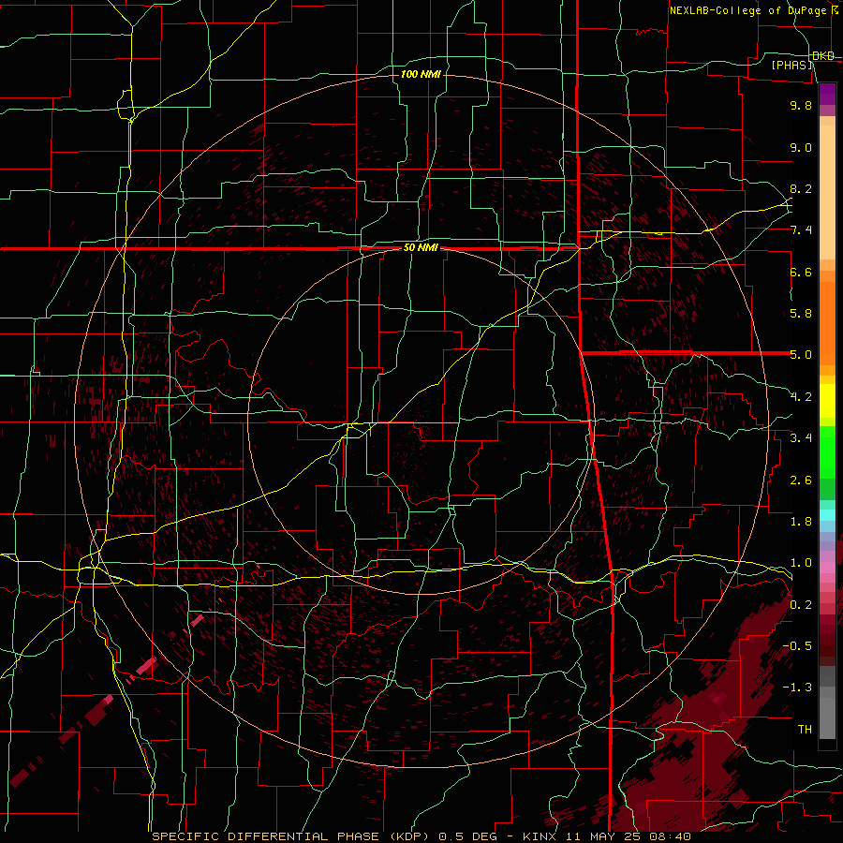Click the 9.0 scale label
Image resolution: width=843 pixels, height=843 pixels.
pos(801,147)
